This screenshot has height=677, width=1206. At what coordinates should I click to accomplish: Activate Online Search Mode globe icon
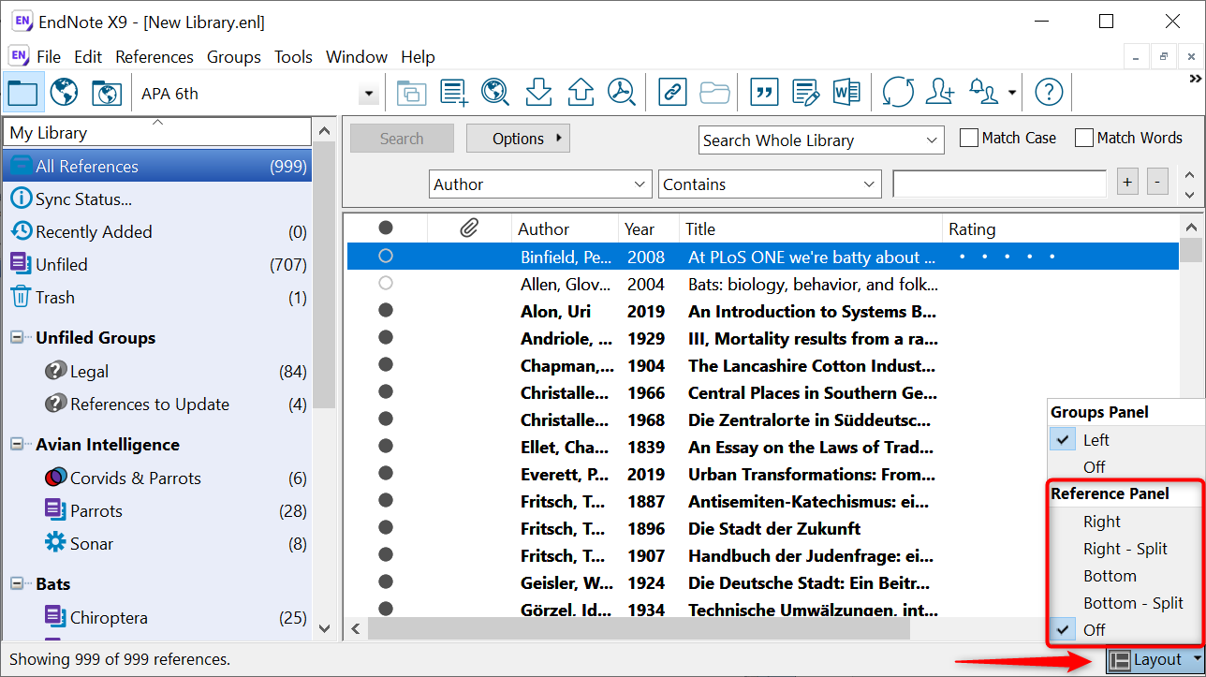coord(63,92)
